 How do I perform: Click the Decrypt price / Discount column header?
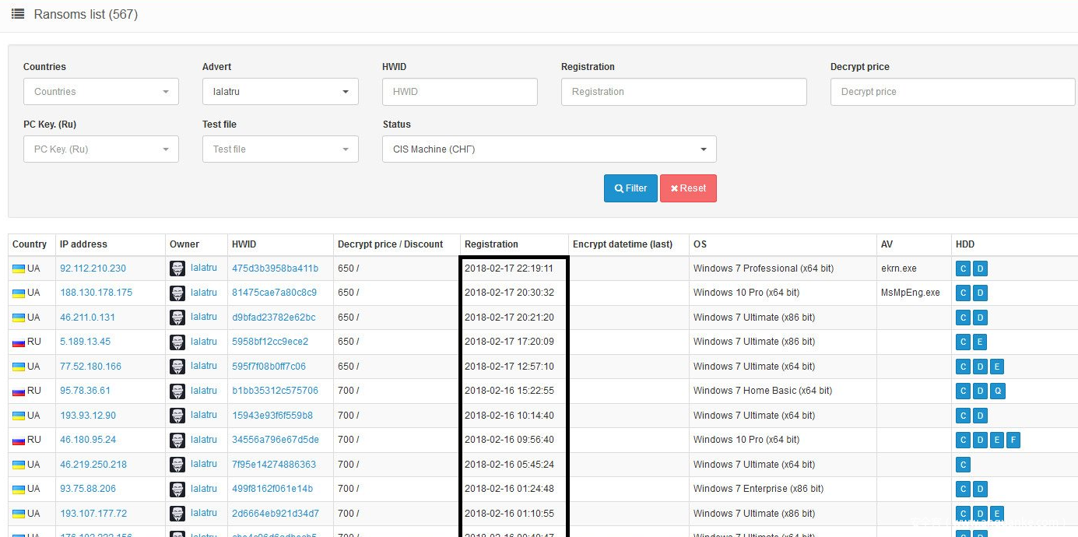point(390,244)
